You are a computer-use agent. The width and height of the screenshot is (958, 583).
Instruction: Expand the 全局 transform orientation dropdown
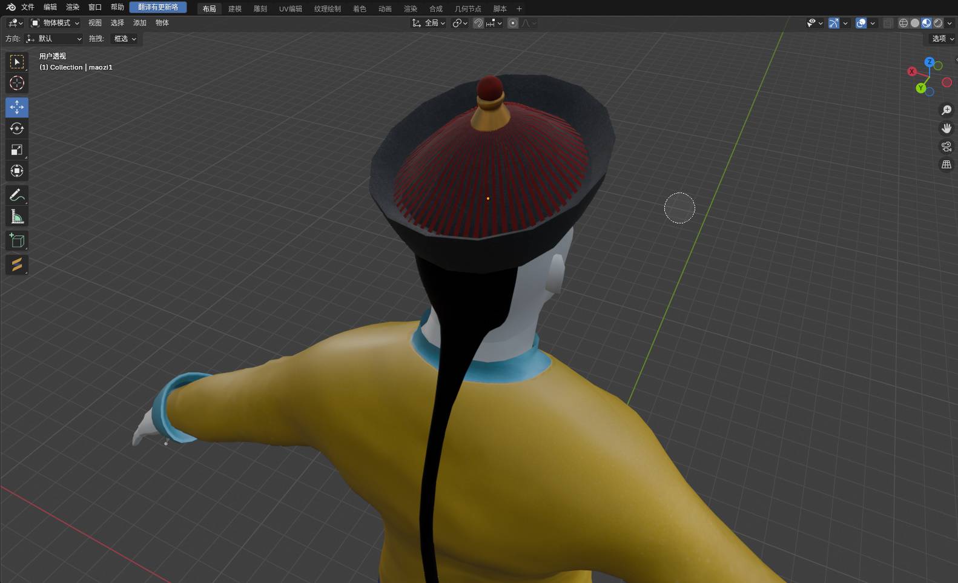[x=429, y=23]
